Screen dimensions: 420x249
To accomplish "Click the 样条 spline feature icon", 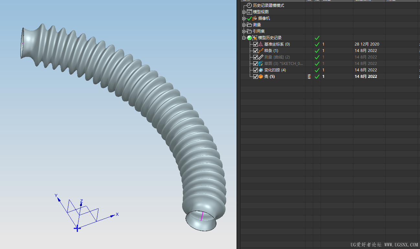I will click(261, 51).
